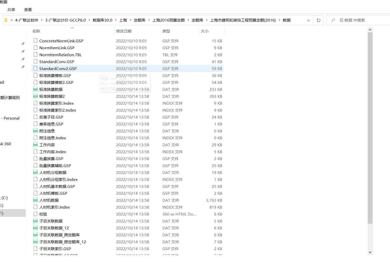Select the 人材机基本数据.GSP file name
The width and height of the screenshot is (390, 262).
click(57, 186)
